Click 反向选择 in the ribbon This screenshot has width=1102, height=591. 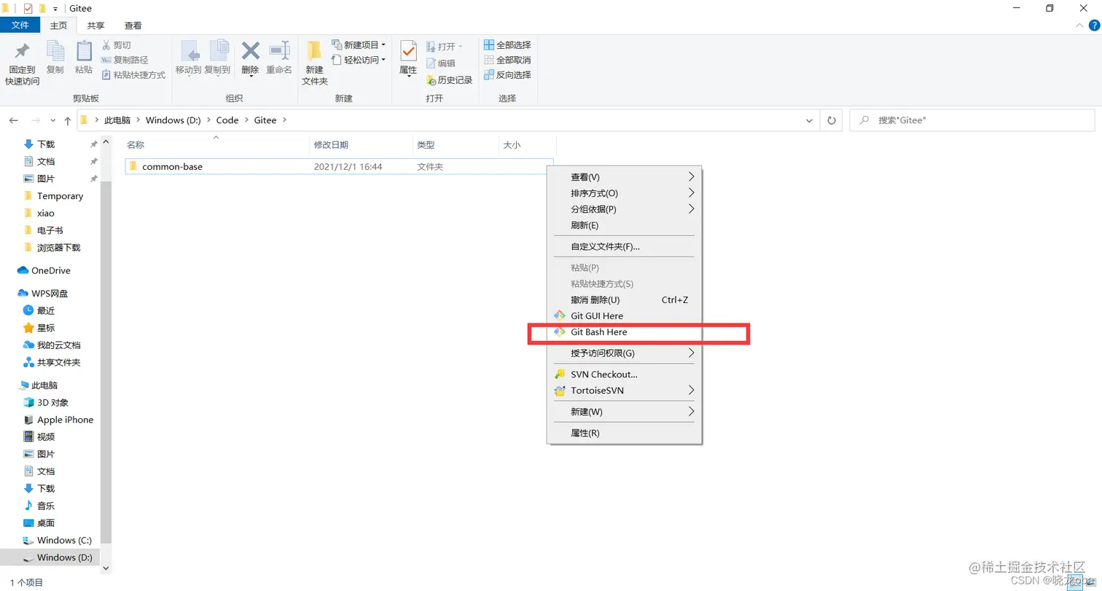(507, 74)
